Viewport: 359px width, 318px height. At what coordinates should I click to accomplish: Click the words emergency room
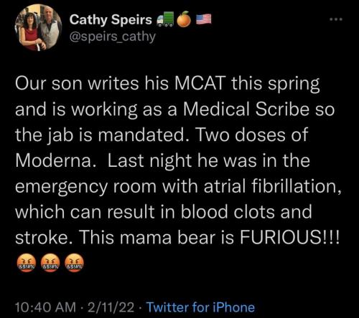(85, 187)
